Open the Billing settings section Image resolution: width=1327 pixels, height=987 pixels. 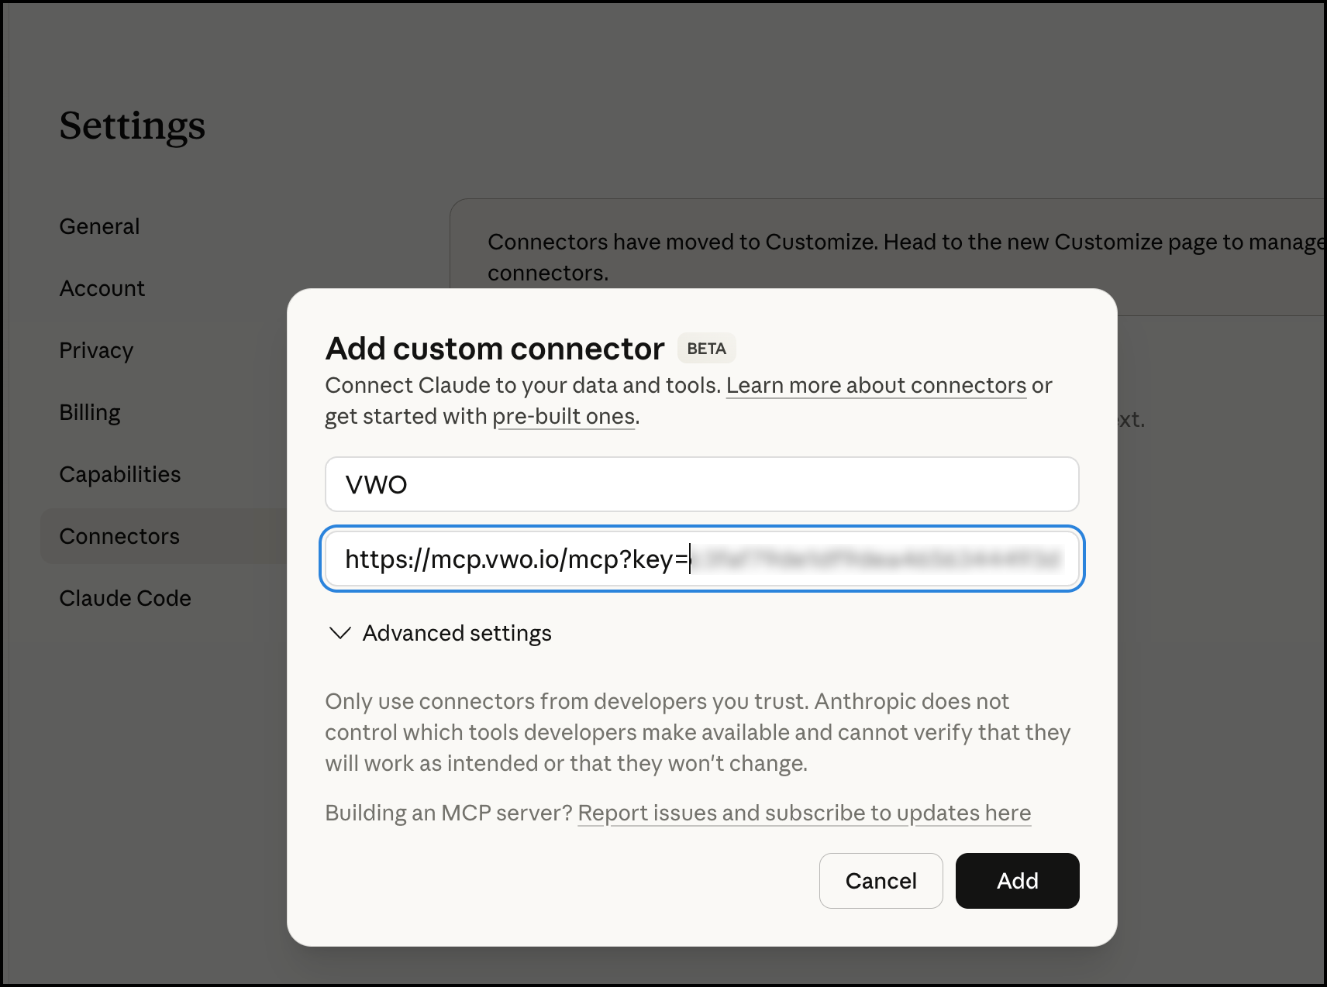point(90,411)
